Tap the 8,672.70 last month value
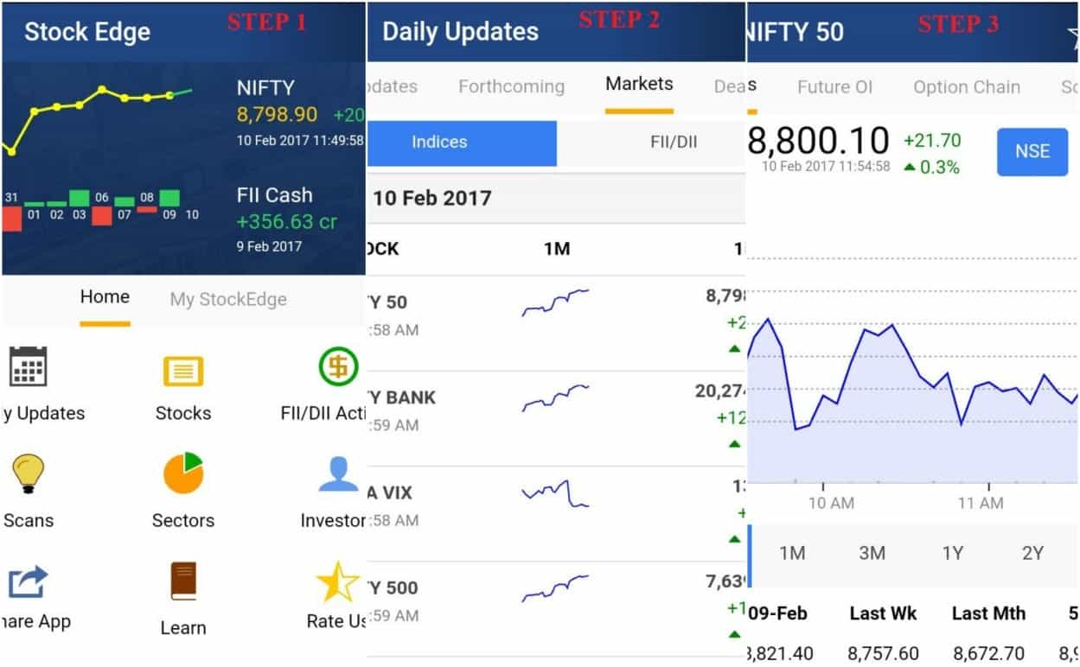This screenshot has height=667, width=1080. 989,653
